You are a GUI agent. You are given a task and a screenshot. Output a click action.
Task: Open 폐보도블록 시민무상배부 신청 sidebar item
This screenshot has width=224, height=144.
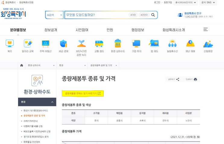pyautogui.click(x=37, y=131)
